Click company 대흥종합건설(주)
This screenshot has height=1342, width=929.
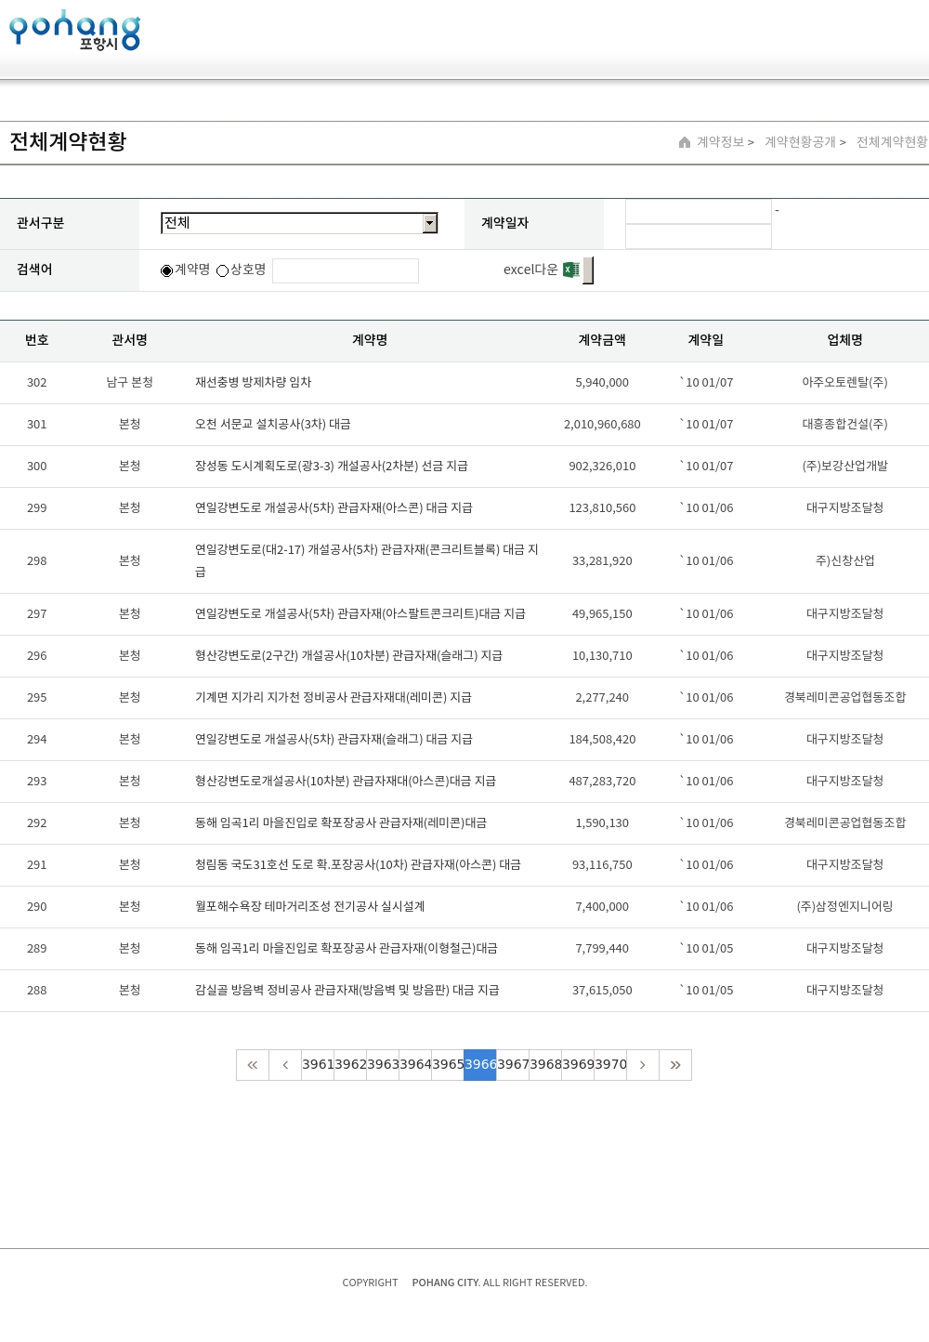tap(845, 425)
